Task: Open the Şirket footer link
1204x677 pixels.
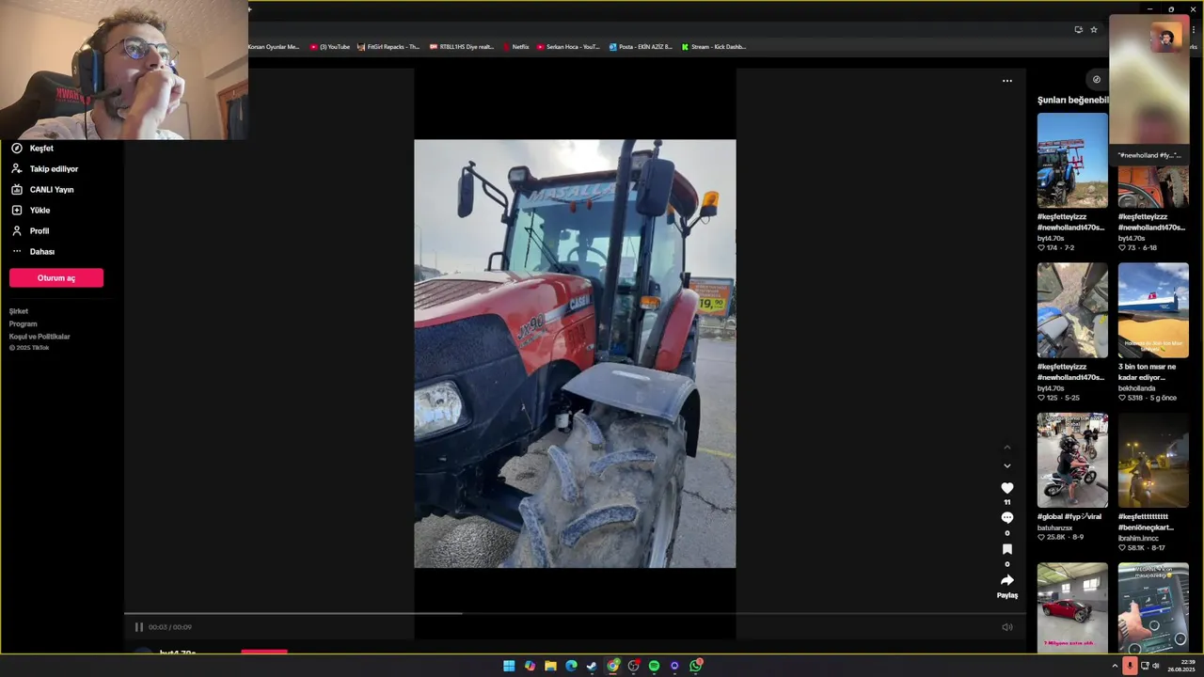Action: 19,311
